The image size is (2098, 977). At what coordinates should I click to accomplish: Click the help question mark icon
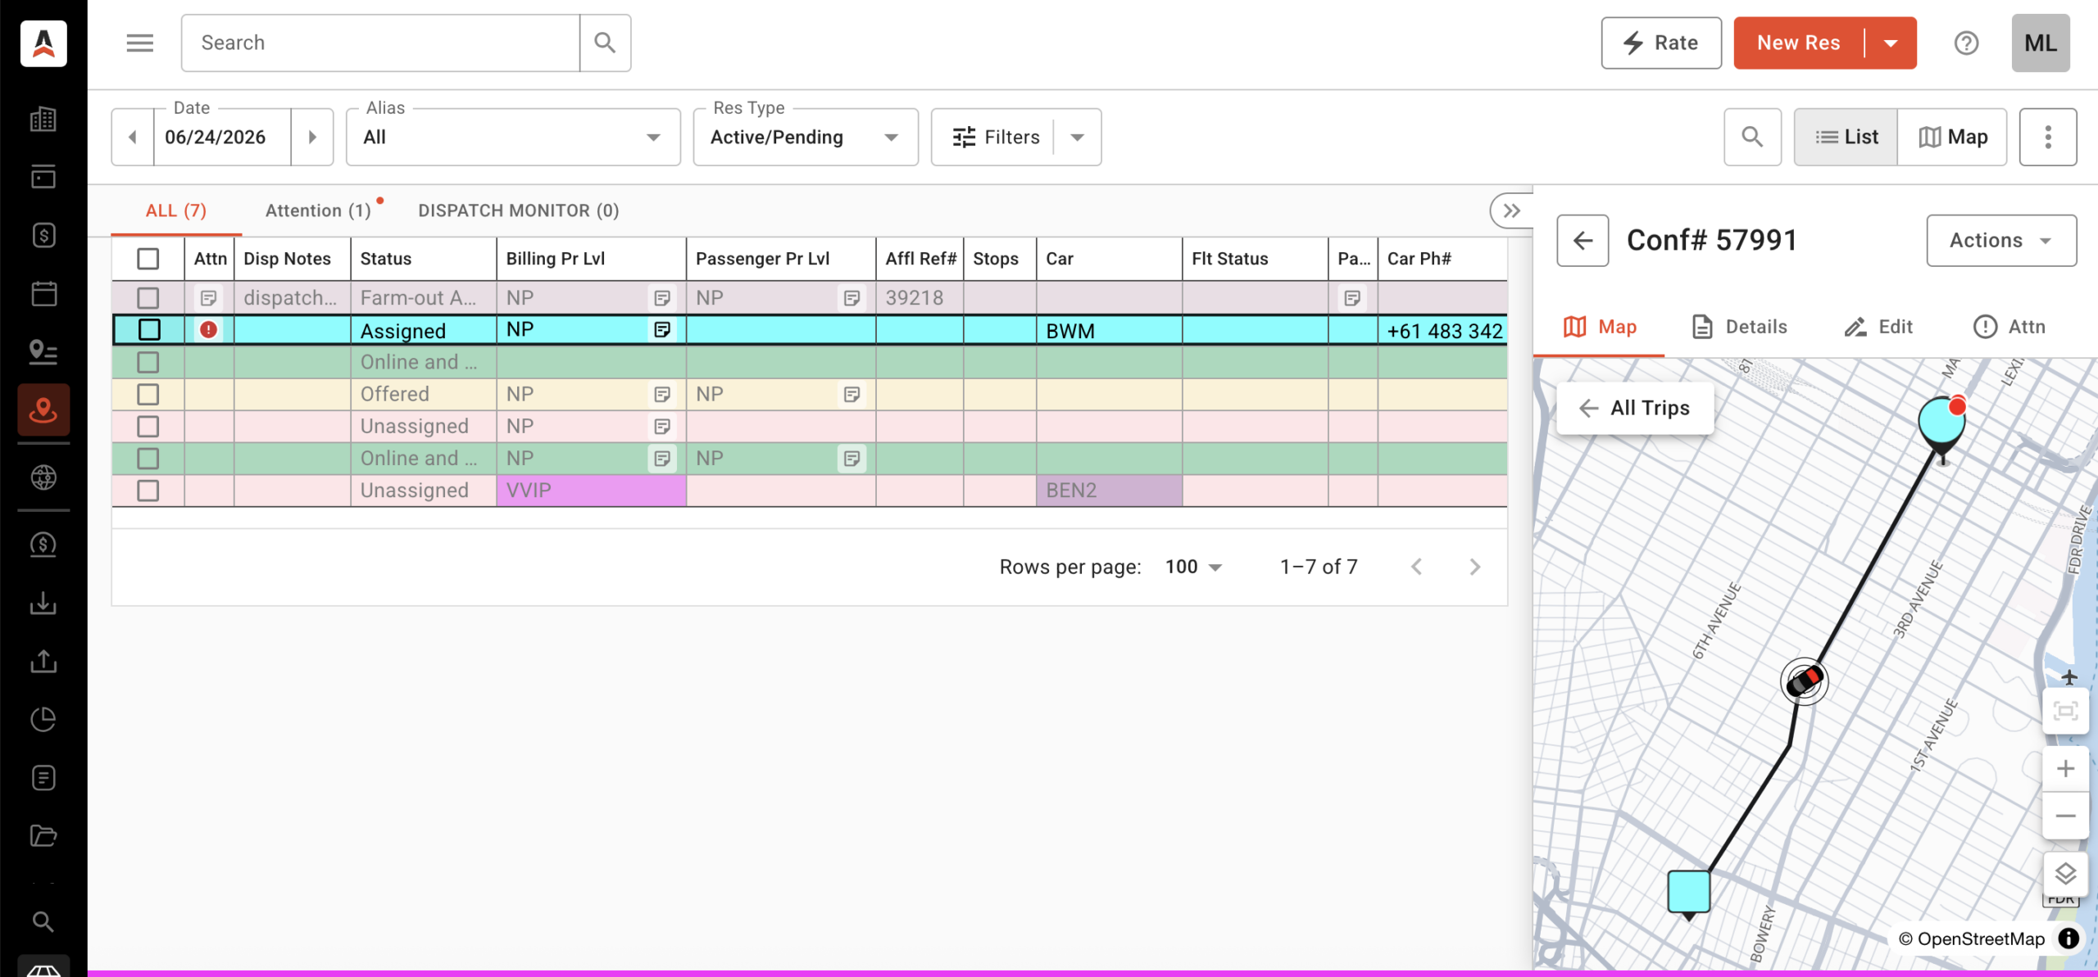[x=1966, y=43]
